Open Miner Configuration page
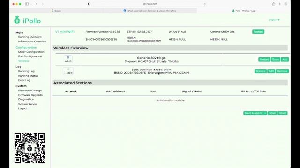The height and width of the screenshot is (168, 300). coord(31,52)
